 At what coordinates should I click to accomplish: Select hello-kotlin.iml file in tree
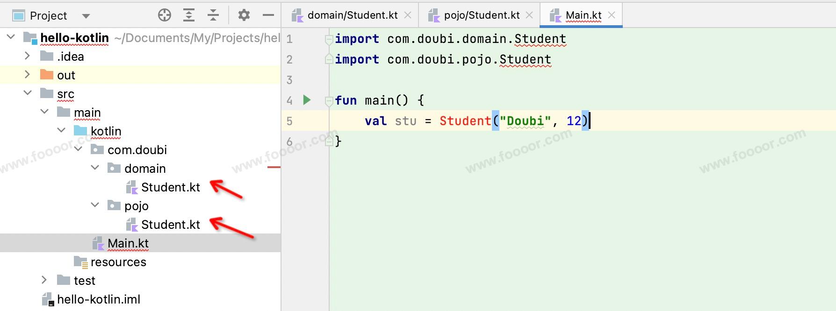coord(98,299)
